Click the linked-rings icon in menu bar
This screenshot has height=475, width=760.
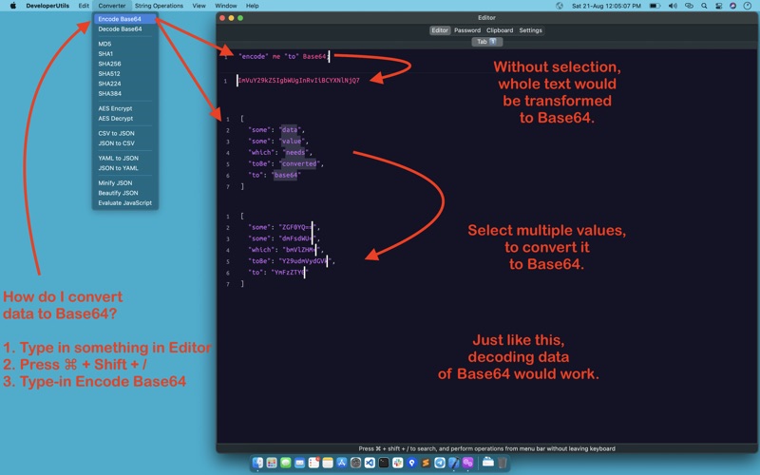(x=689, y=6)
